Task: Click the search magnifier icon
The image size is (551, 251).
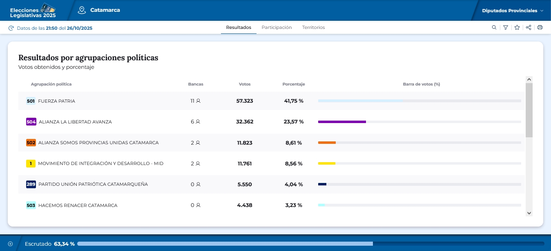Action: pyautogui.click(x=494, y=27)
